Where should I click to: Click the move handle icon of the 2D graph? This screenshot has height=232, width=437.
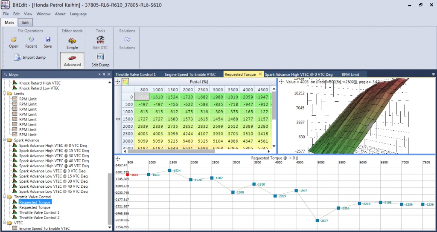(118, 158)
